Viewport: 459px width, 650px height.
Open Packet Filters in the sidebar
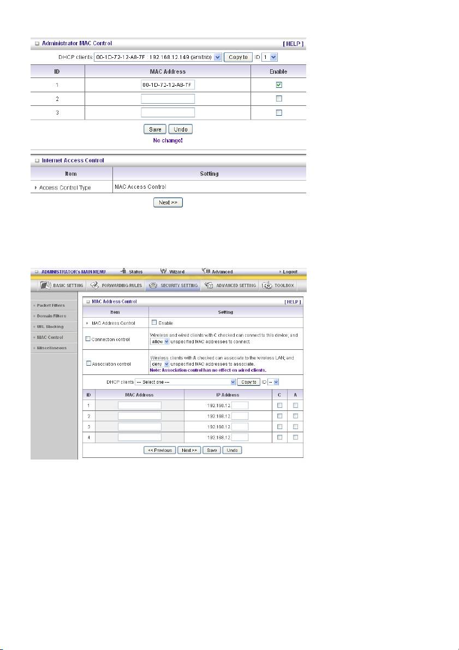(51, 305)
